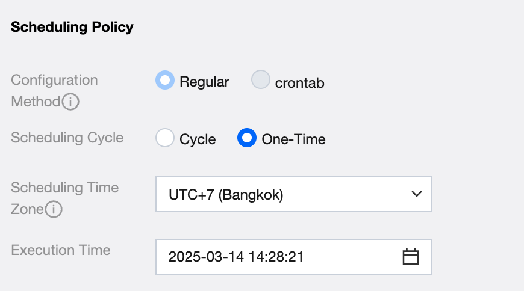
Task: Click the "crontab" option label text
Action: [299, 83]
